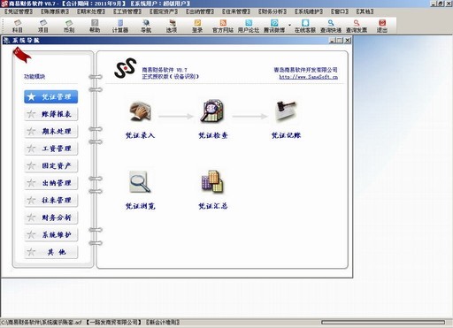
Task: Open the 凭证记账 gavel icon
Action: (286, 111)
